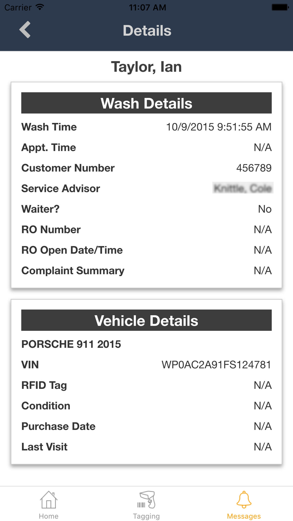Screen dimensions: 293x521
Task: Tap the back arrow icon
Action: [25, 30]
